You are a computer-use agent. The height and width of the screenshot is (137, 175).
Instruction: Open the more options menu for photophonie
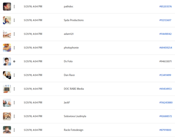tap(14, 48)
